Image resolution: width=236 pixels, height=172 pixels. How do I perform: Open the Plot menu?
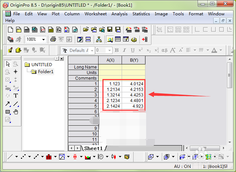point(56,14)
